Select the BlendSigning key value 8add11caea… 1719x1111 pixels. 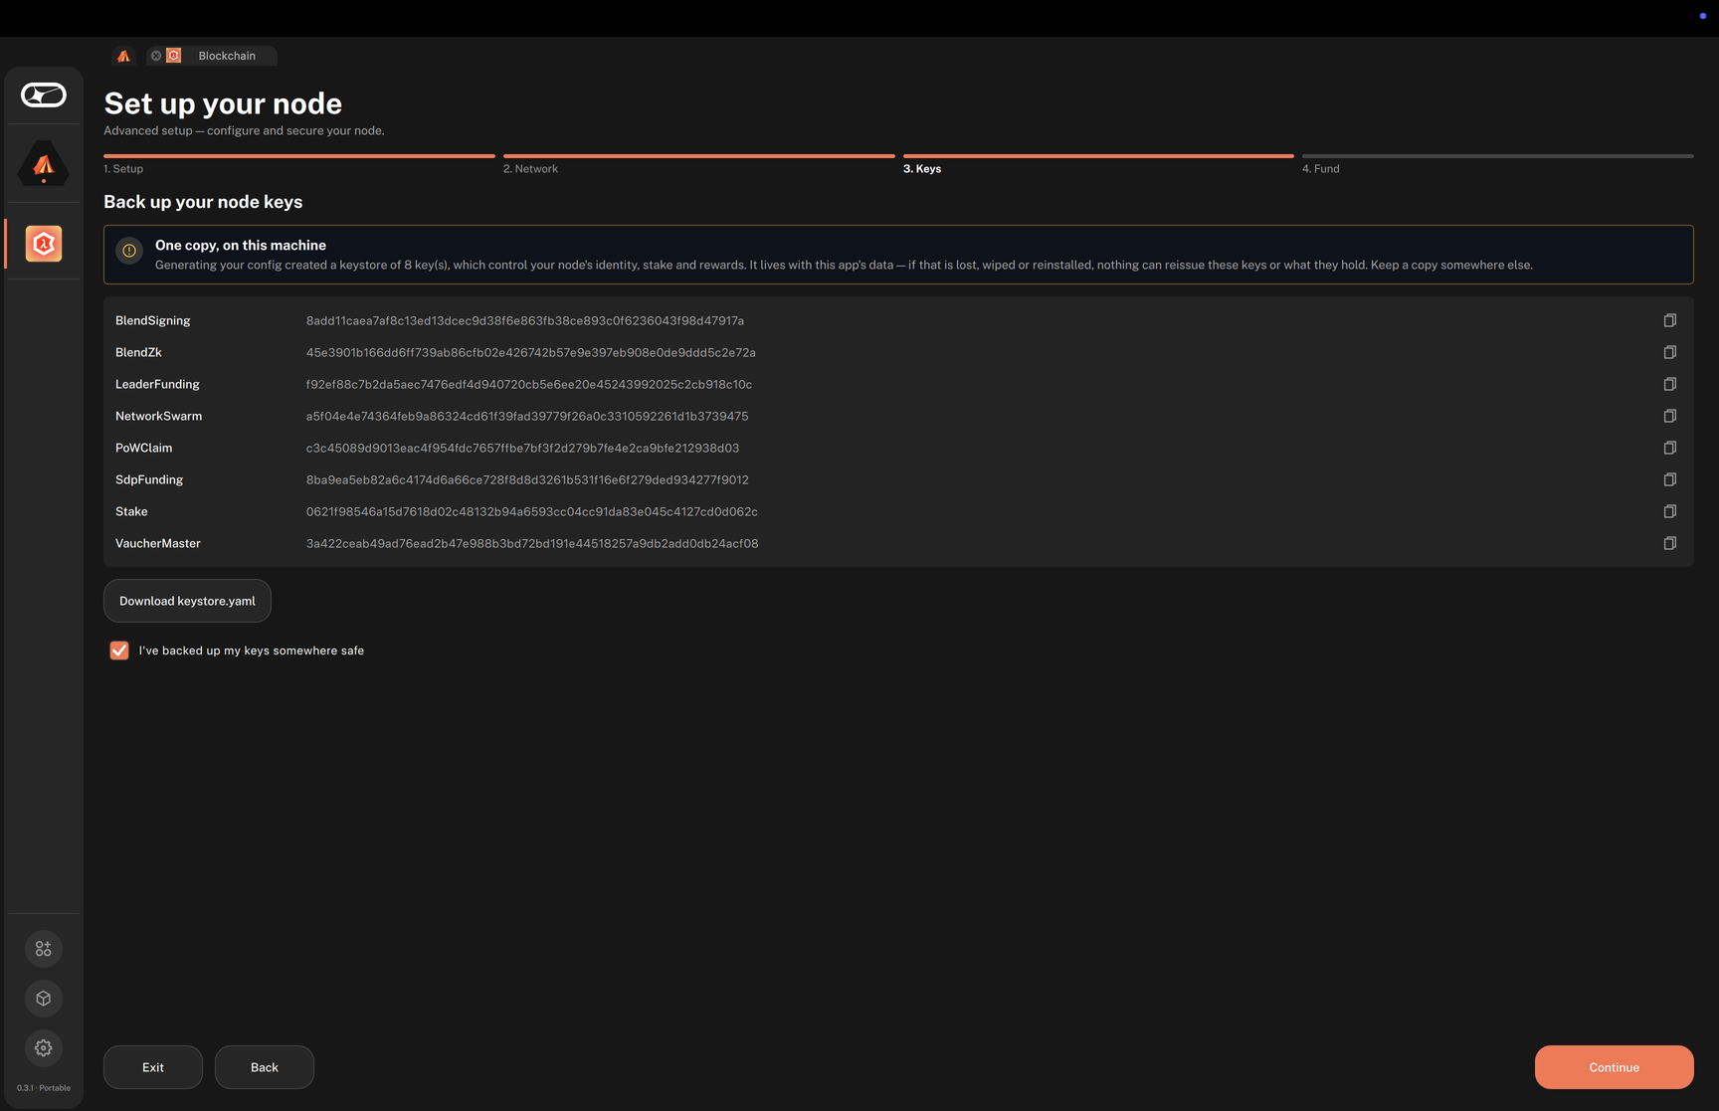pyautogui.click(x=525, y=320)
